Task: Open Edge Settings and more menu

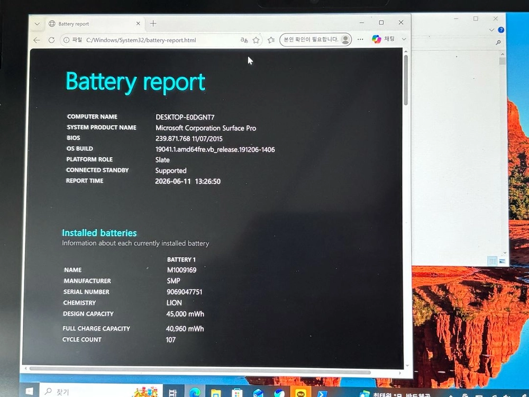Action: tap(360, 40)
